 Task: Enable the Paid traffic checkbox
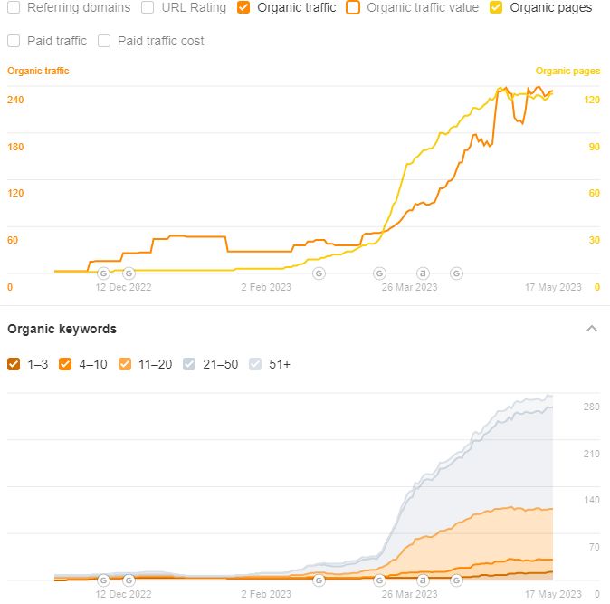14,41
